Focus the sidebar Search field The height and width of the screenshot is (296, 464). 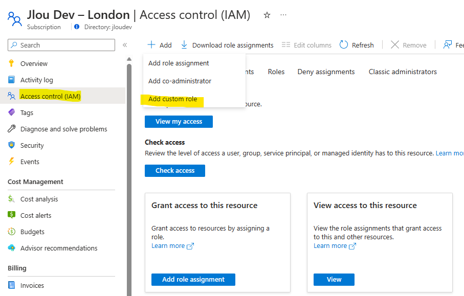[61, 45]
